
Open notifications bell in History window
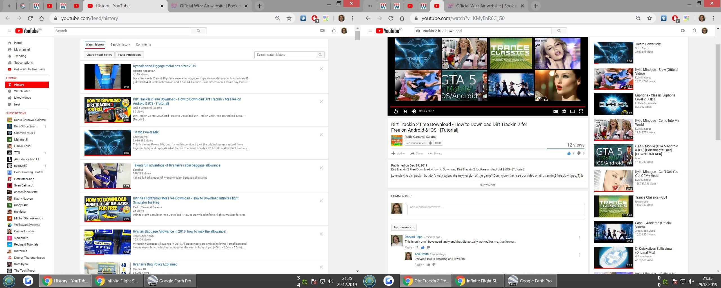[334, 31]
